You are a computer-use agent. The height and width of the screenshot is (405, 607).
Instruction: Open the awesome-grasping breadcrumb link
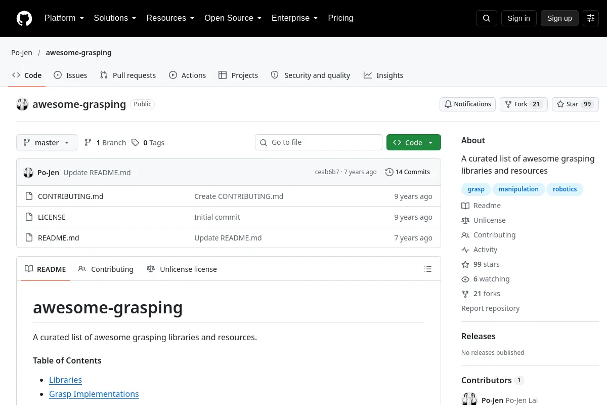(x=78, y=53)
